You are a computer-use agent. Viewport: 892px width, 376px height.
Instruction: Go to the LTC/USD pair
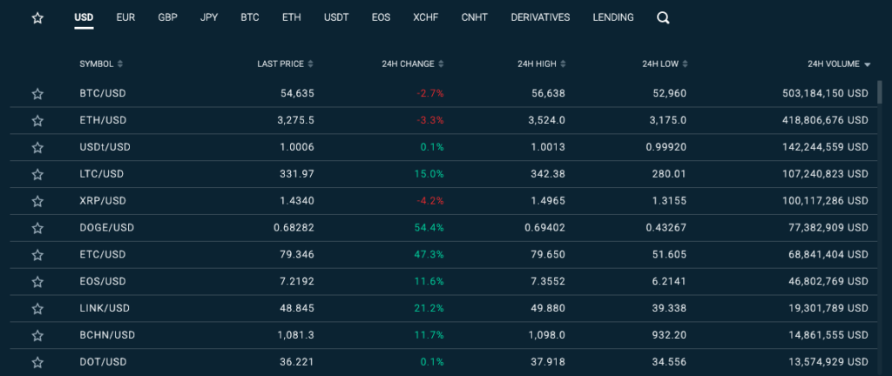coord(102,174)
